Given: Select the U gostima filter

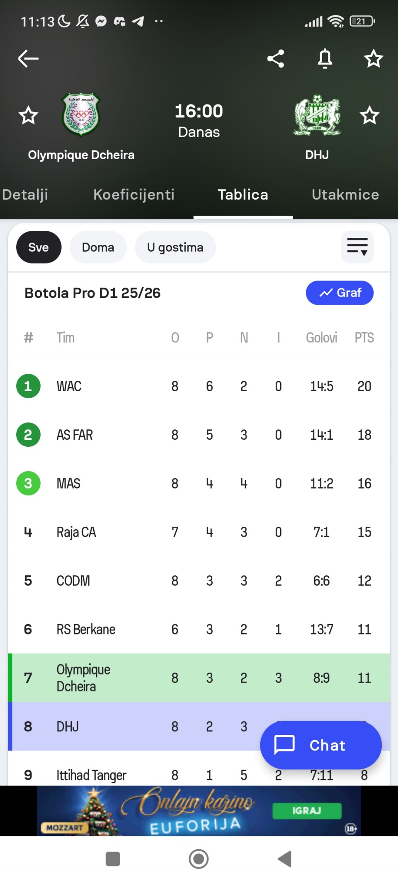Looking at the screenshot, I should click(x=175, y=247).
